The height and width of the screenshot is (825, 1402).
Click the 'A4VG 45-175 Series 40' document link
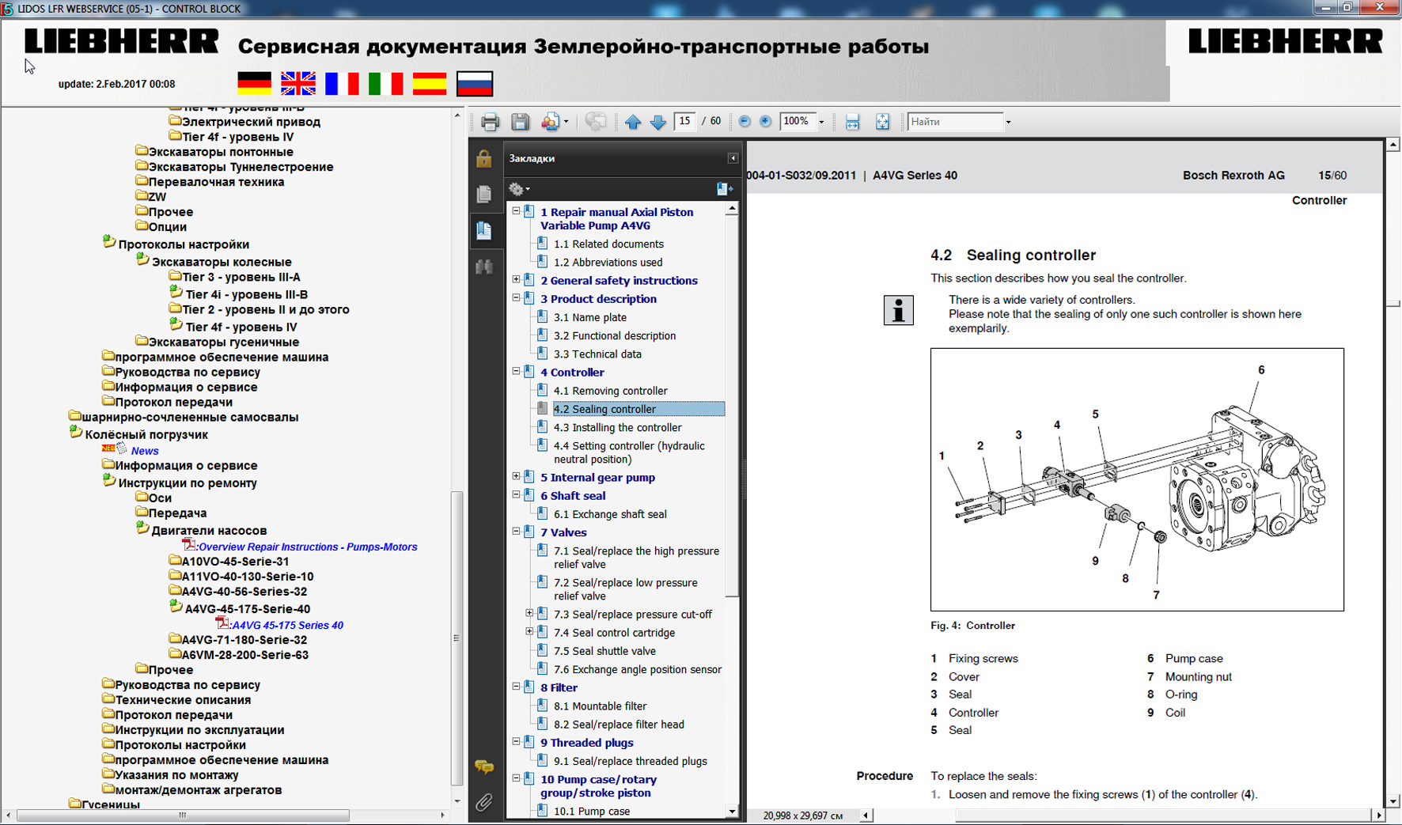pos(287,625)
